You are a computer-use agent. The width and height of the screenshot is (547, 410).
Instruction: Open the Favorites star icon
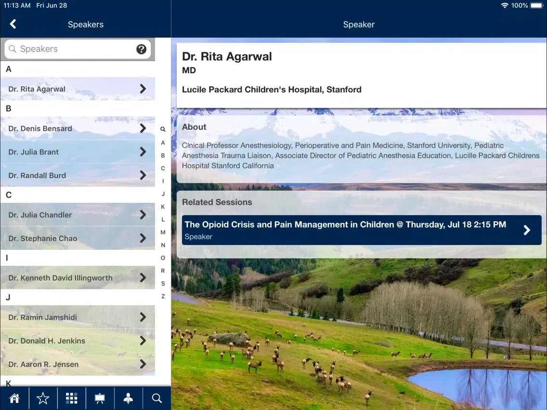(43, 398)
